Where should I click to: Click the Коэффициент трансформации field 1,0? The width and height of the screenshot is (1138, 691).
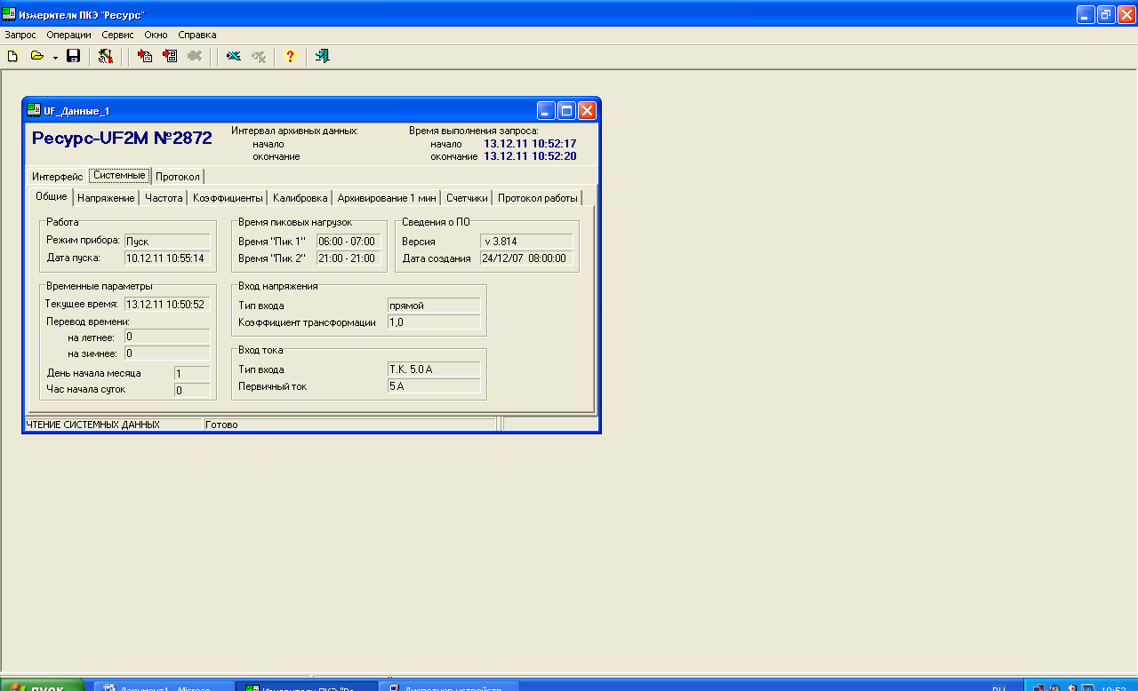coord(434,322)
